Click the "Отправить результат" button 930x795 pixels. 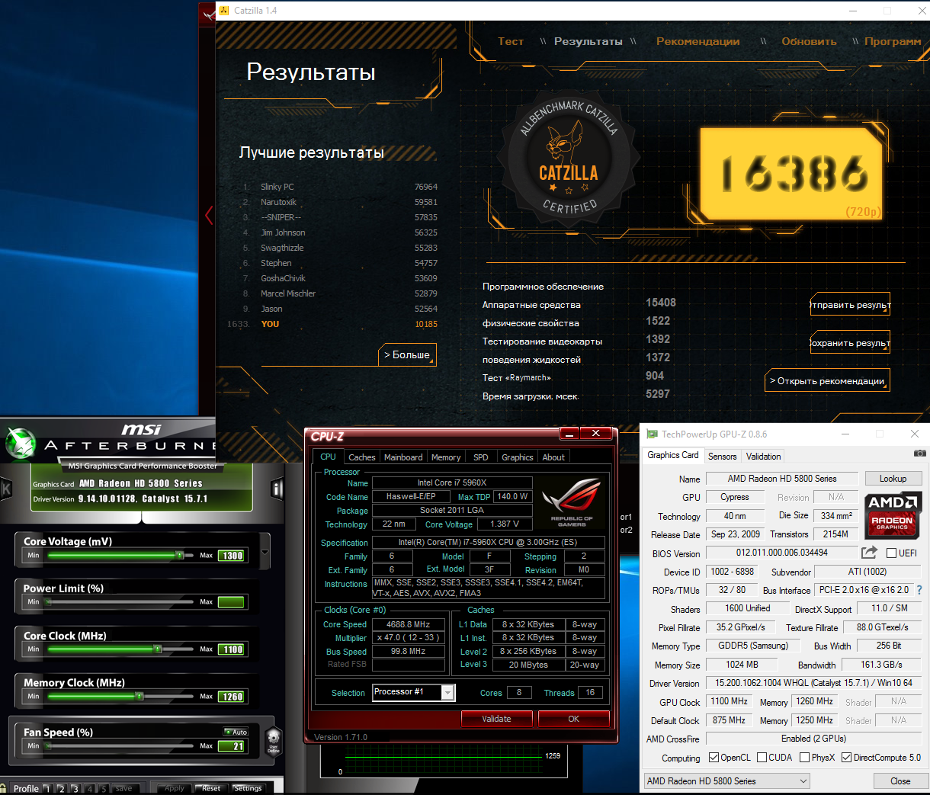(x=850, y=305)
